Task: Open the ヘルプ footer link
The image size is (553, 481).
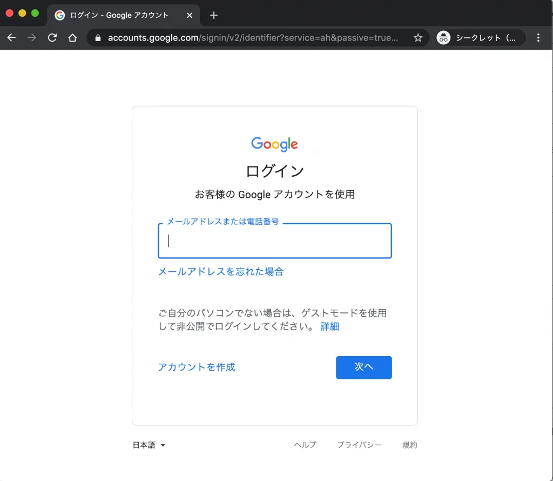Action: coord(305,445)
